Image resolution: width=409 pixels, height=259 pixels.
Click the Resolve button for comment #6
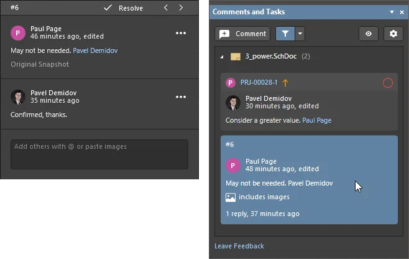[x=123, y=8]
